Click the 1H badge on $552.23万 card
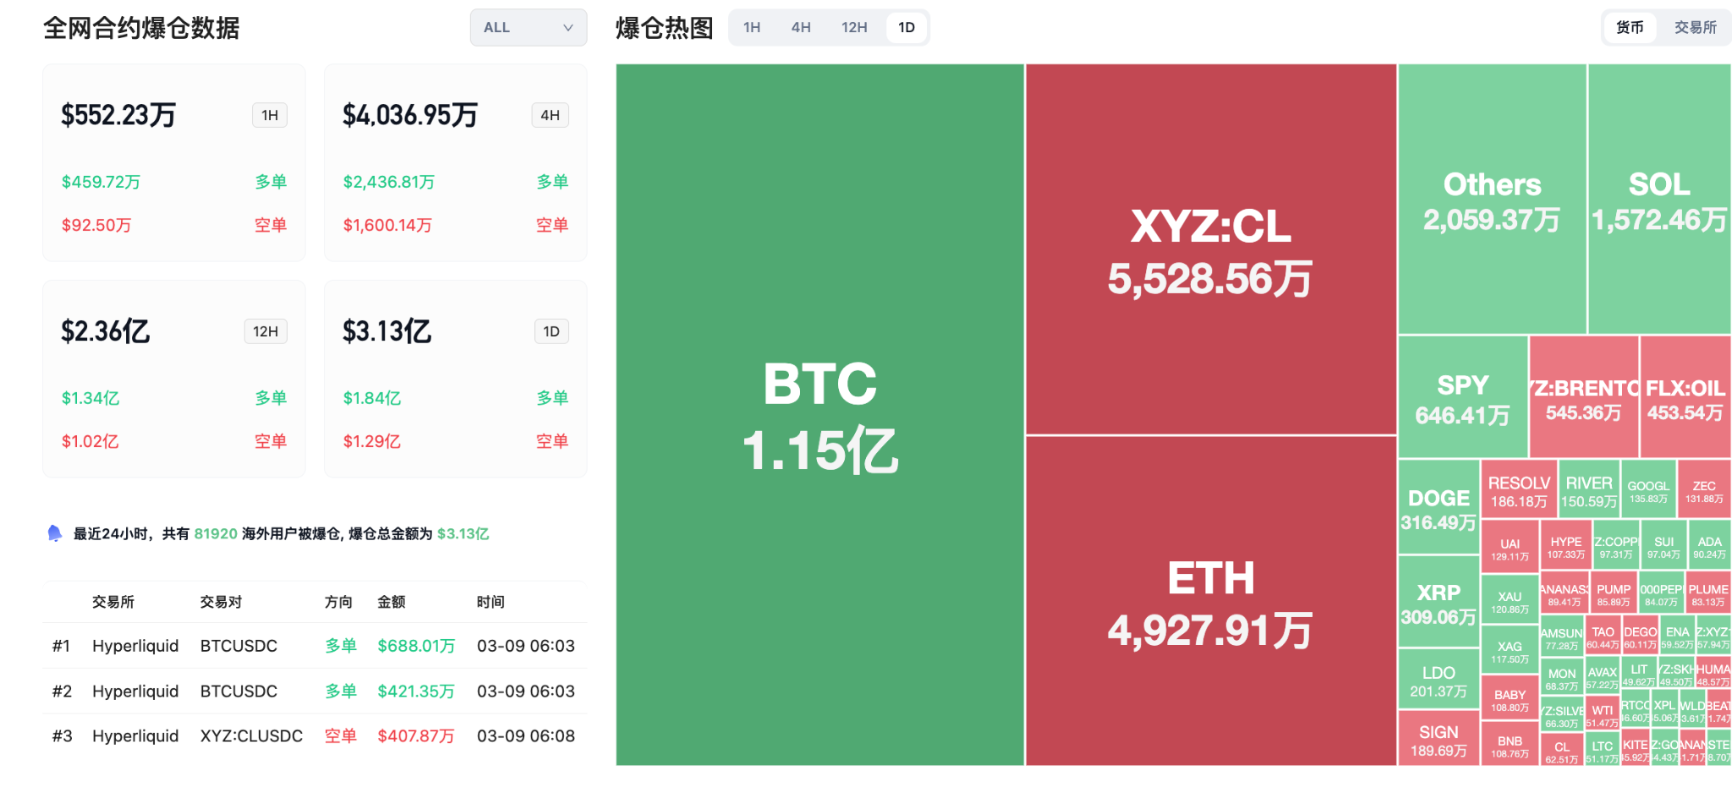This screenshot has width=1732, height=803. (270, 116)
